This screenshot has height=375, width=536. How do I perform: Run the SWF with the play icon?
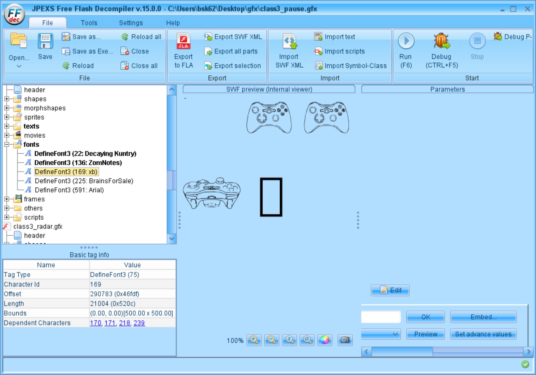[x=406, y=41]
